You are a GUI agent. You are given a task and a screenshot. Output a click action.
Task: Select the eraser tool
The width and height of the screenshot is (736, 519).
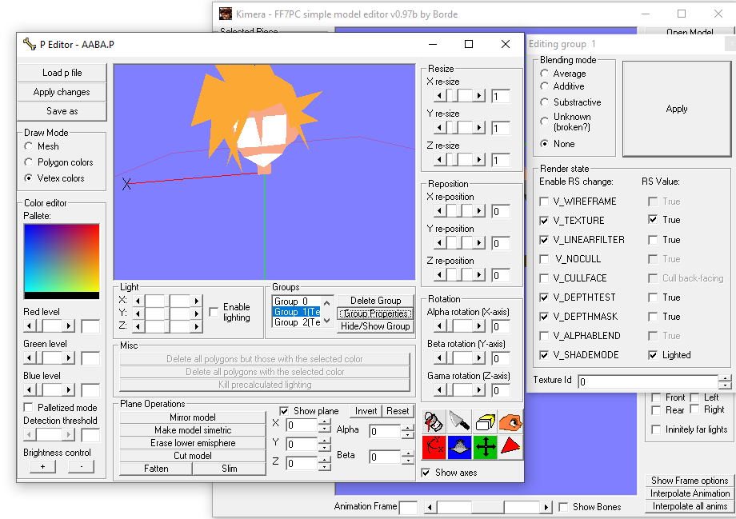click(x=485, y=421)
